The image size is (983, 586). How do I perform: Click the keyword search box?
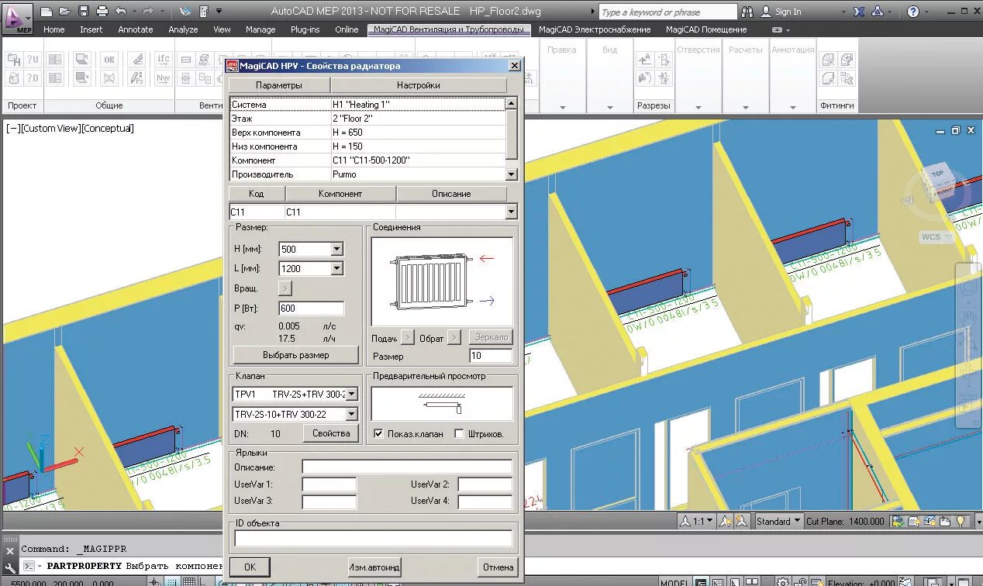pyautogui.click(x=668, y=12)
